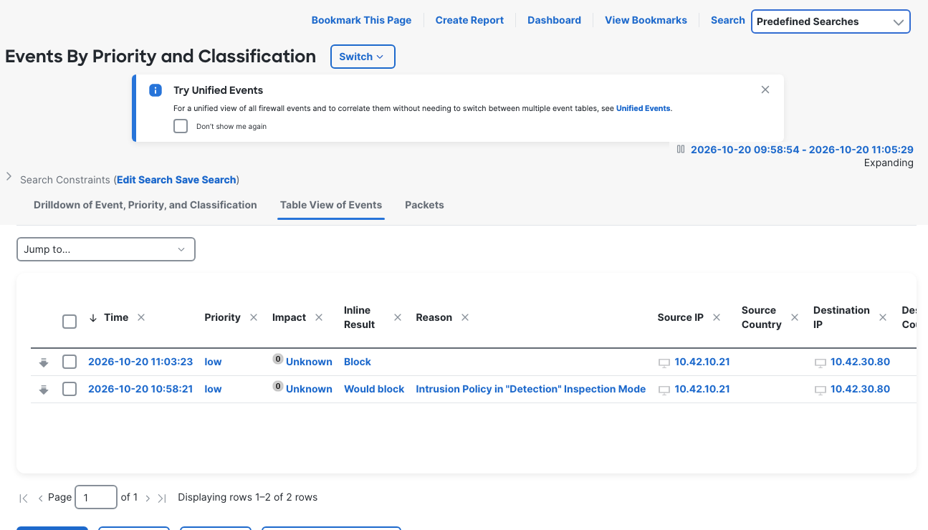The width and height of the screenshot is (928, 530).
Task: Select the 10:58:21 event row checkbox
Action: [70, 389]
